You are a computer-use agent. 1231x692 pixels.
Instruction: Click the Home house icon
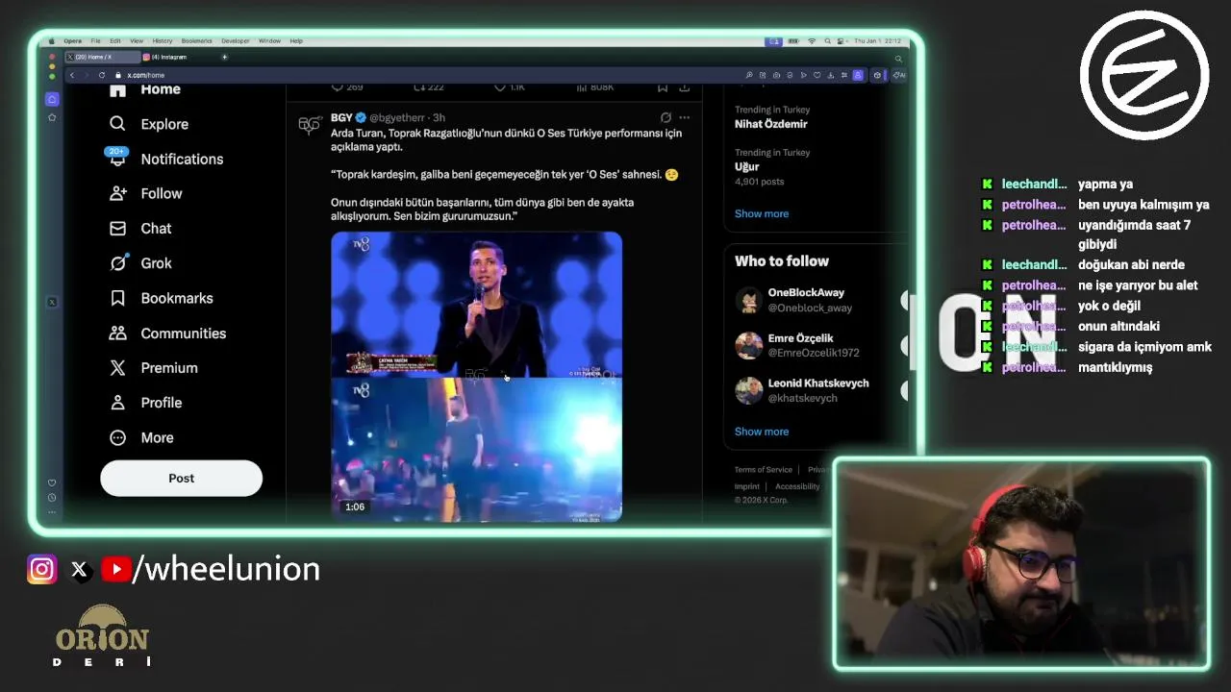pos(117,89)
